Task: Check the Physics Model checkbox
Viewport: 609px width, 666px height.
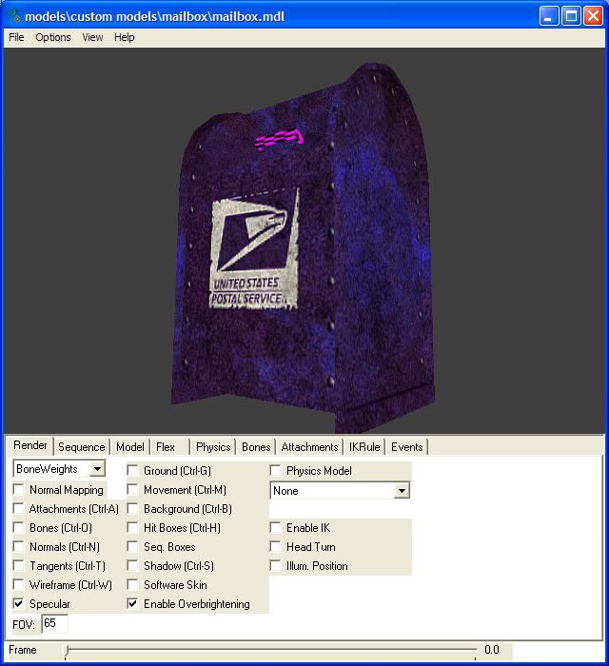Action: (275, 471)
